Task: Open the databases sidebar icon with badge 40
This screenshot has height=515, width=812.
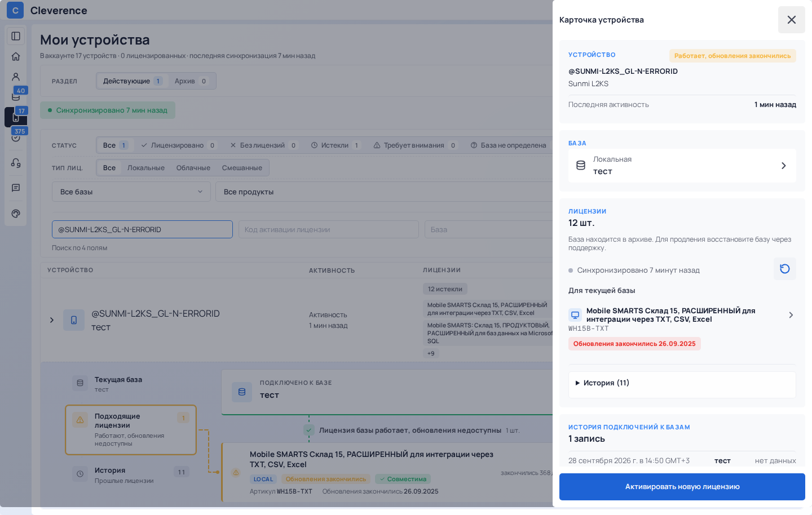Action: (x=16, y=96)
